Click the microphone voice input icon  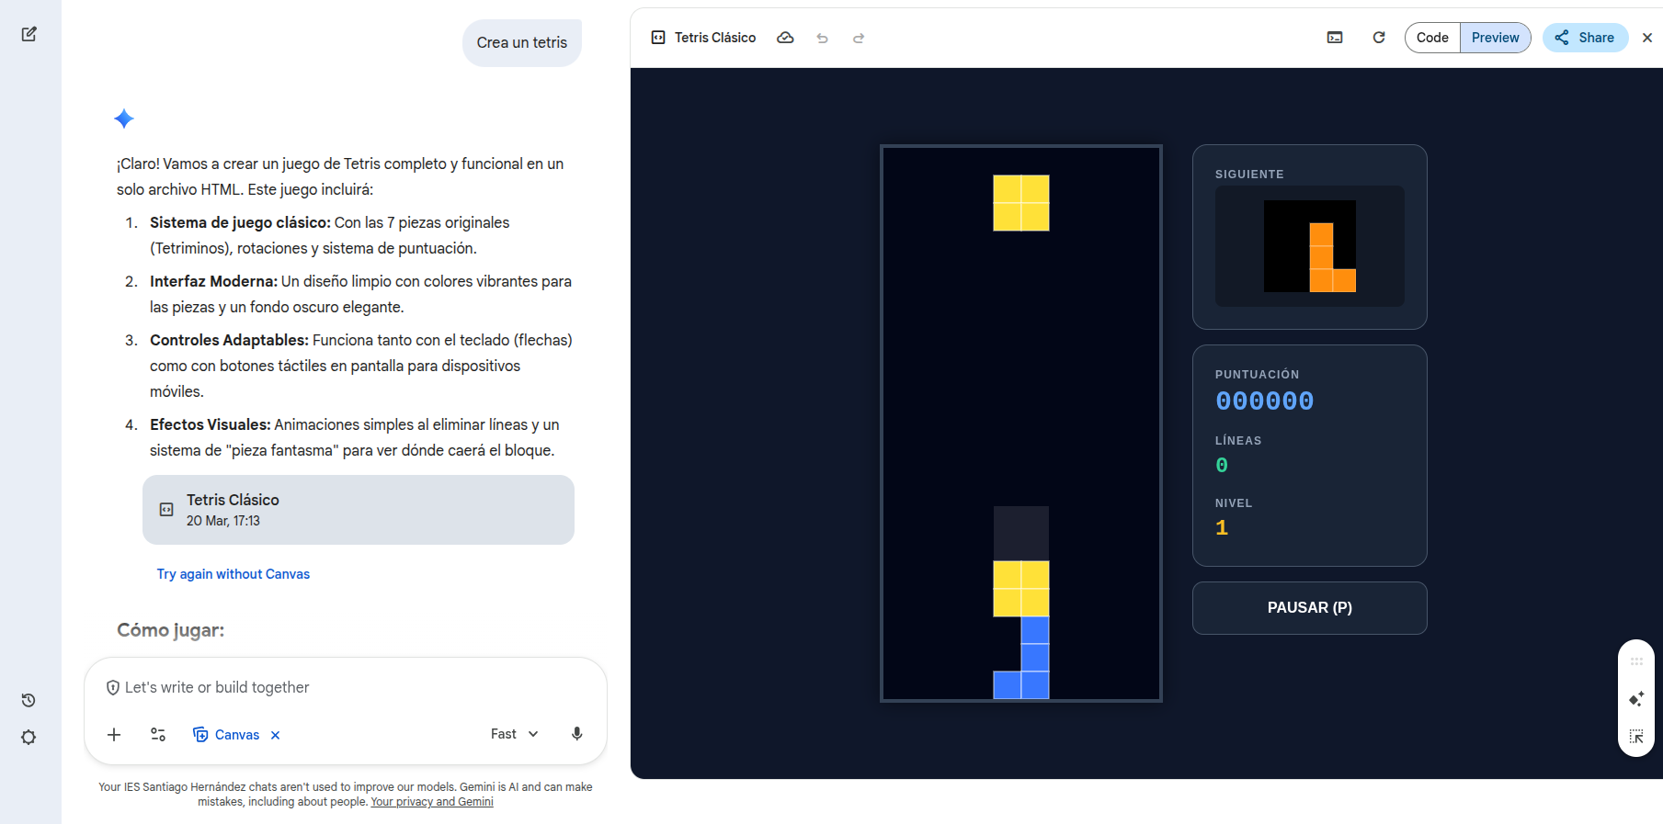[x=576, y=734]
